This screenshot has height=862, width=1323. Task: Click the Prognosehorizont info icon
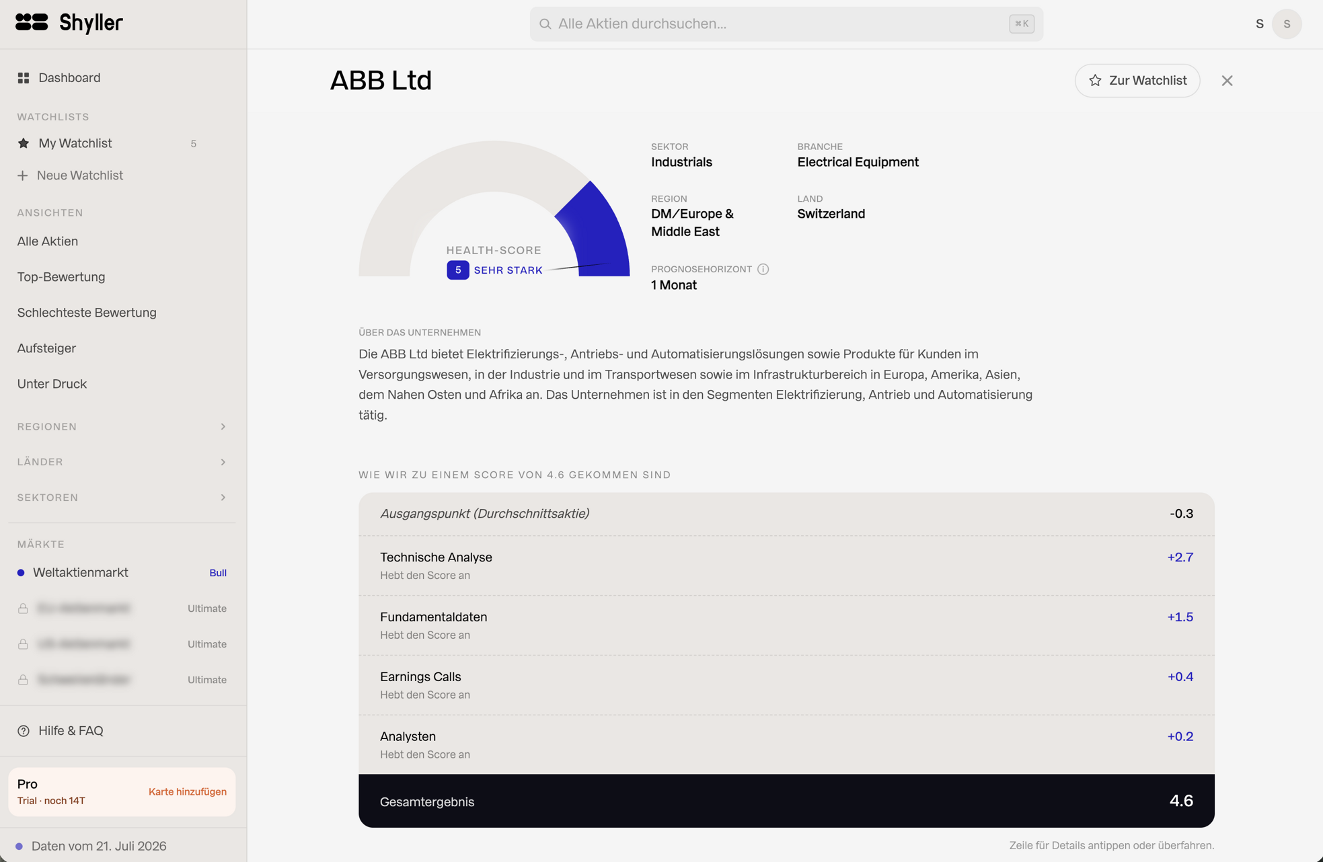coord(763,269)
